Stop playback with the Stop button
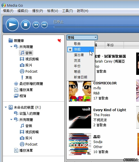This screenshot has width=139, height=162. (25, 25)
